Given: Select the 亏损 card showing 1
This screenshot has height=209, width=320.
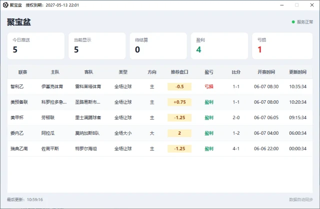Looking at the screenshot, I should 282,46.
